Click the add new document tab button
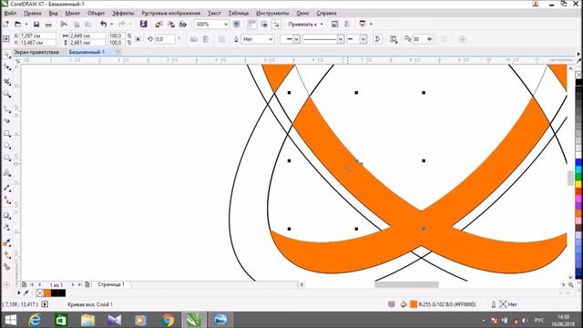Viewport: 583px width, 328px height. point(118,52)
